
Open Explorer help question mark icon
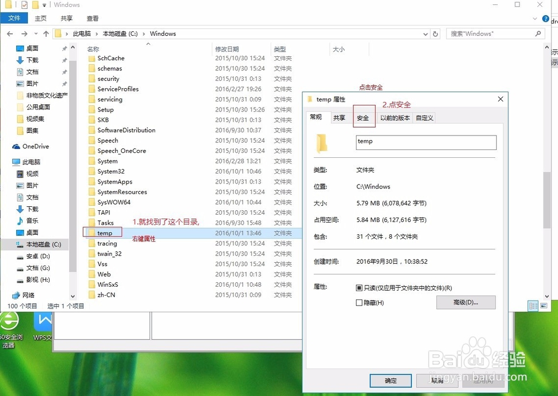tap(545, 18)
